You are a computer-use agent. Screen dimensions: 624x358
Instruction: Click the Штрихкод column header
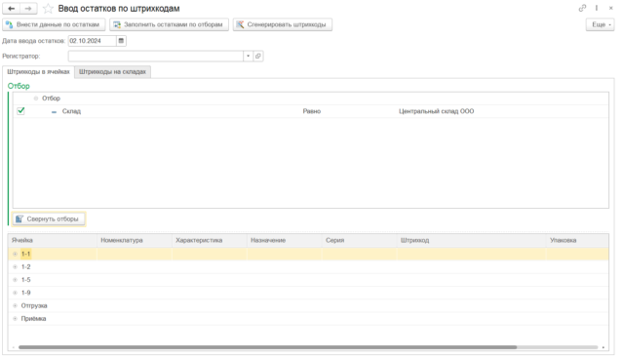coord(471,241)
